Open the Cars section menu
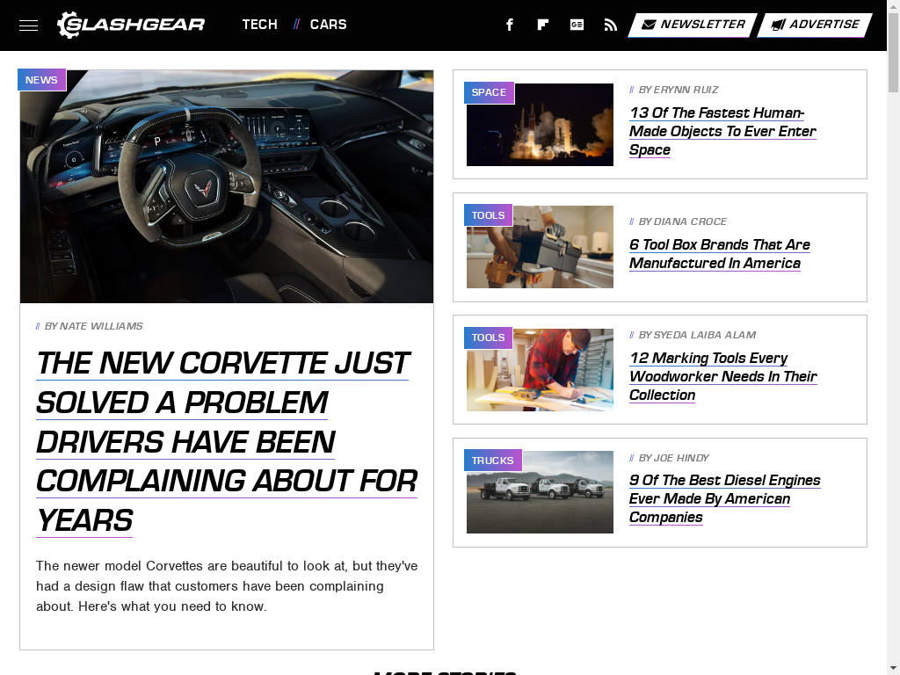Viewport: 900px width, 675px height. pyautogui.click(x=329, y=25)
